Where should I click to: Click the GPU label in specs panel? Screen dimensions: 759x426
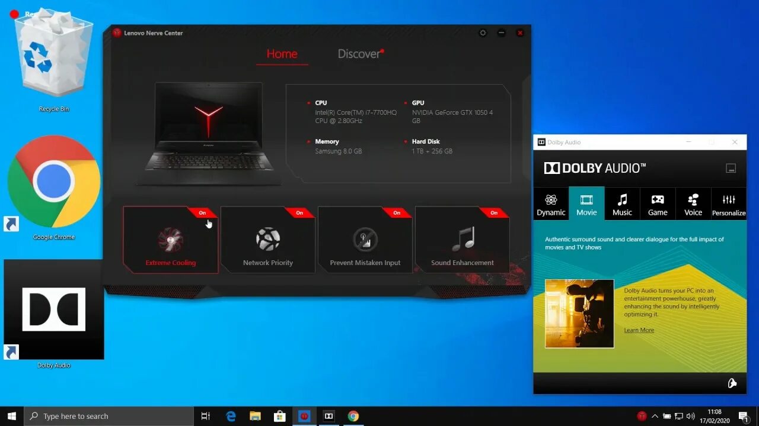pos(418,103)
